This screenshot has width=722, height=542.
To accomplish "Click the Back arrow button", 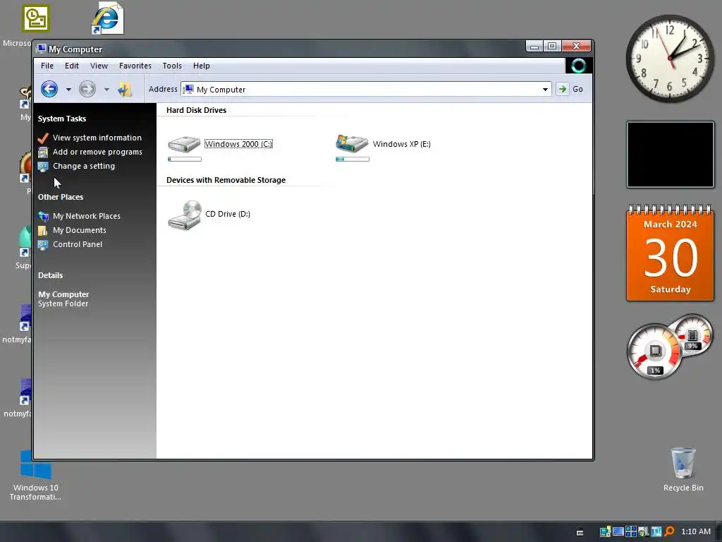I will pyautogui.click(x=49, y=89).
